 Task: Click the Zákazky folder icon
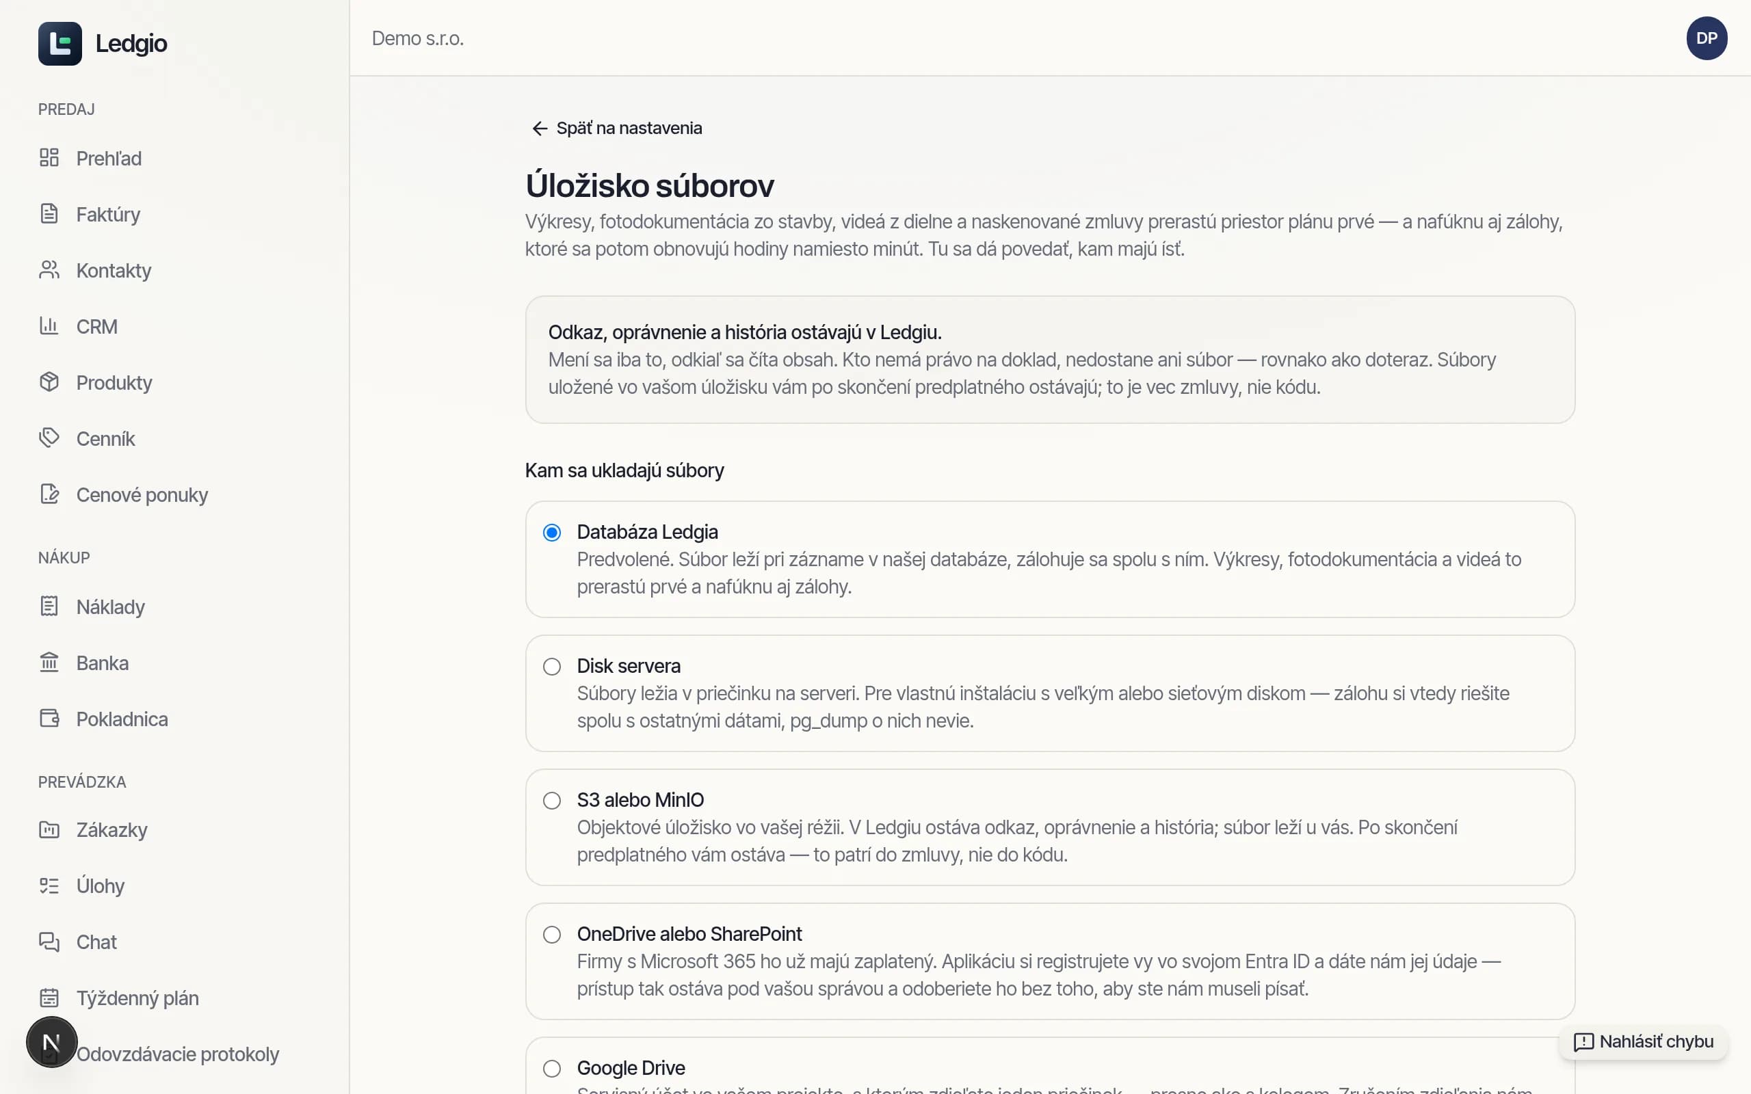point(49,830)
